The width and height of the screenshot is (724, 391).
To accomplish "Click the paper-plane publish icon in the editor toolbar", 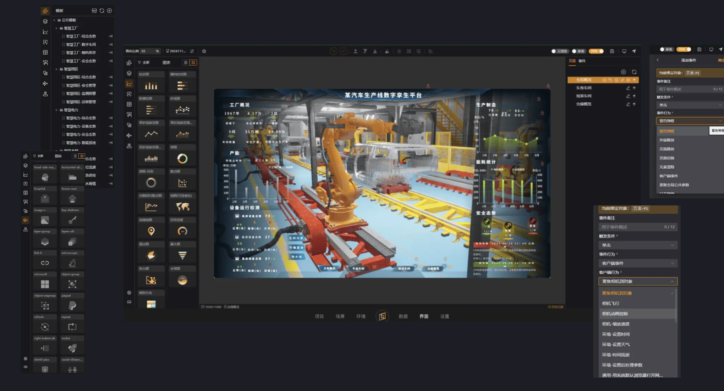I will click(634, 51).
